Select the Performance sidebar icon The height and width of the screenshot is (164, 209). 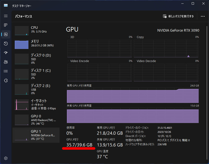(5, 34)
